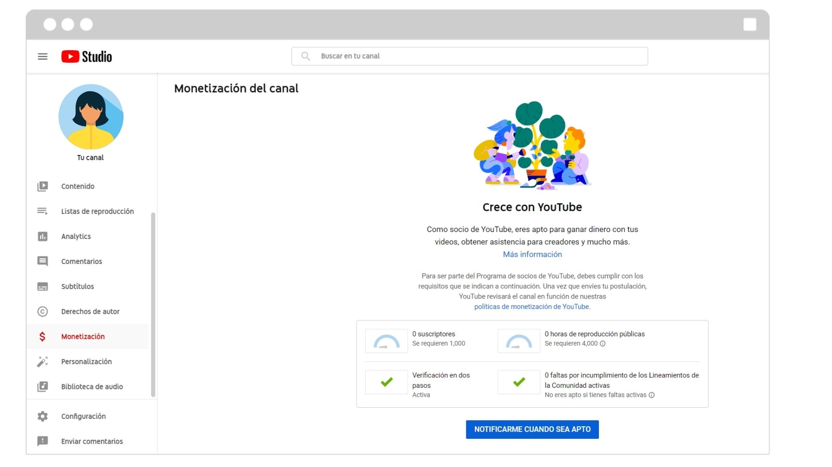Click the green two-step verification checkmark
832x467 pixels.
tap(386, 382)
